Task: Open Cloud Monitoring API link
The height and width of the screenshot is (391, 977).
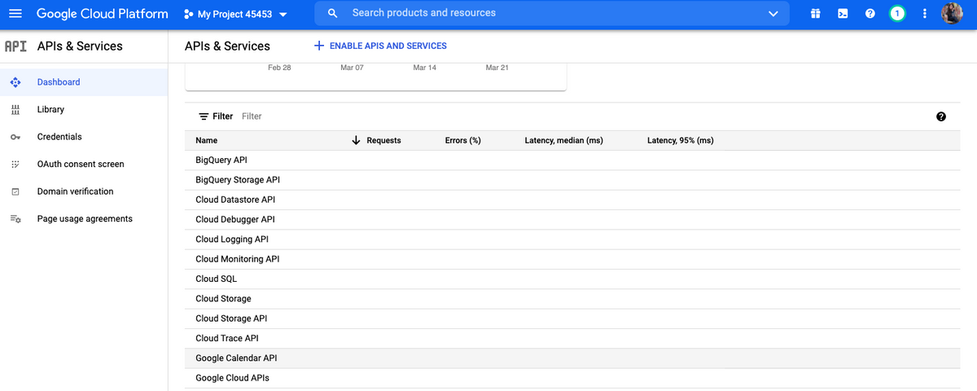Action: [238, 259]
